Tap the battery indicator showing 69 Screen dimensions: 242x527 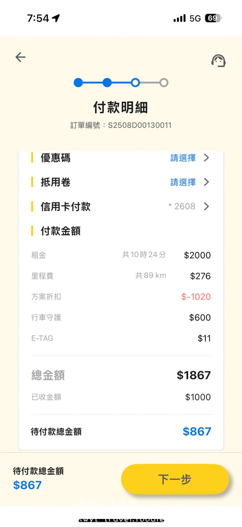click(213, 18)
